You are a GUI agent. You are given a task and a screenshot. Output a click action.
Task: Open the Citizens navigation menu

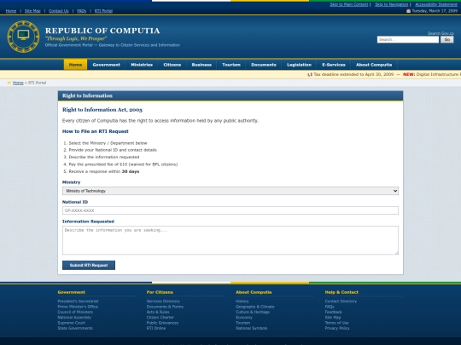(x=172, y=65)
